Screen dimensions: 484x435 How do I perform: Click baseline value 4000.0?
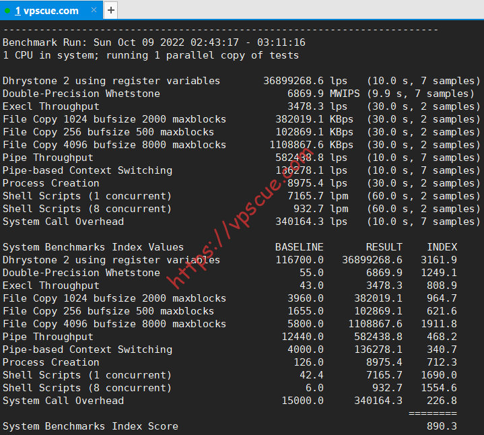tap(306, 349)
